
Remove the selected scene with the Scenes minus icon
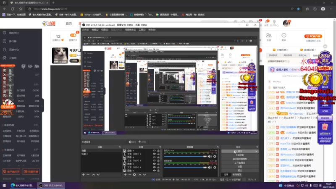[x=88, y=175]
